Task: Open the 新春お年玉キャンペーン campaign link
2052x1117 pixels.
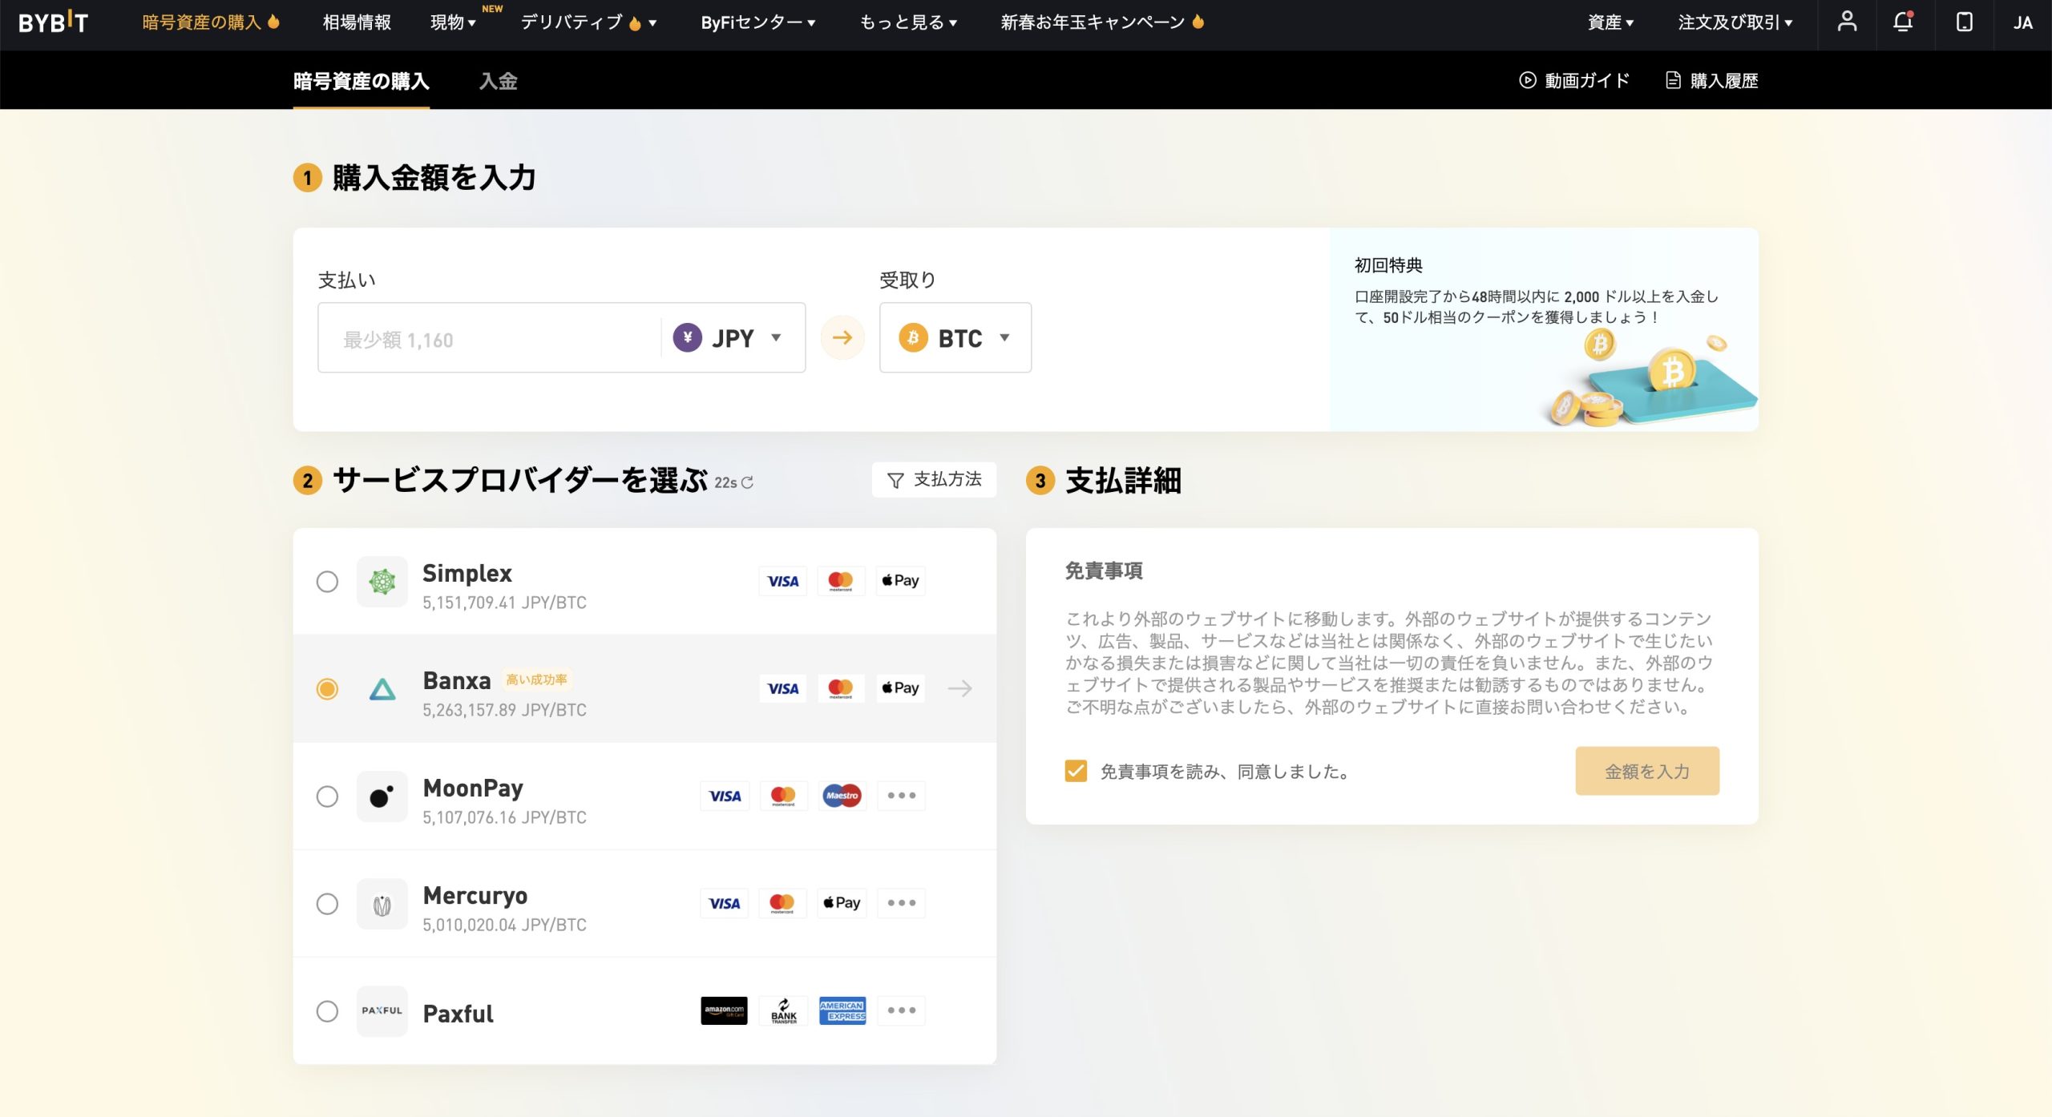Action: point(1099,22)
